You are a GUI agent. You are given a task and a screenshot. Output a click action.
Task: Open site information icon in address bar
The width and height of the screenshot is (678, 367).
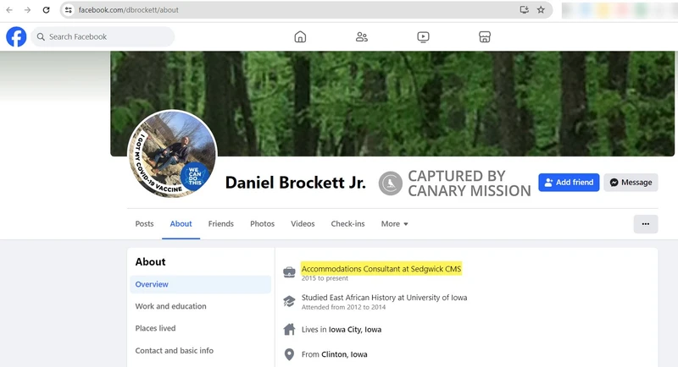pyautogui.click(x=69, y=10)
